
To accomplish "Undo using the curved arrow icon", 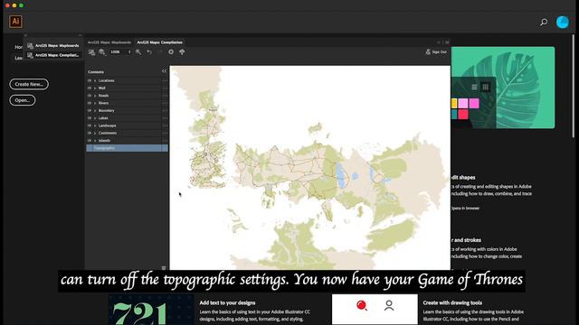I will point(149,52).
